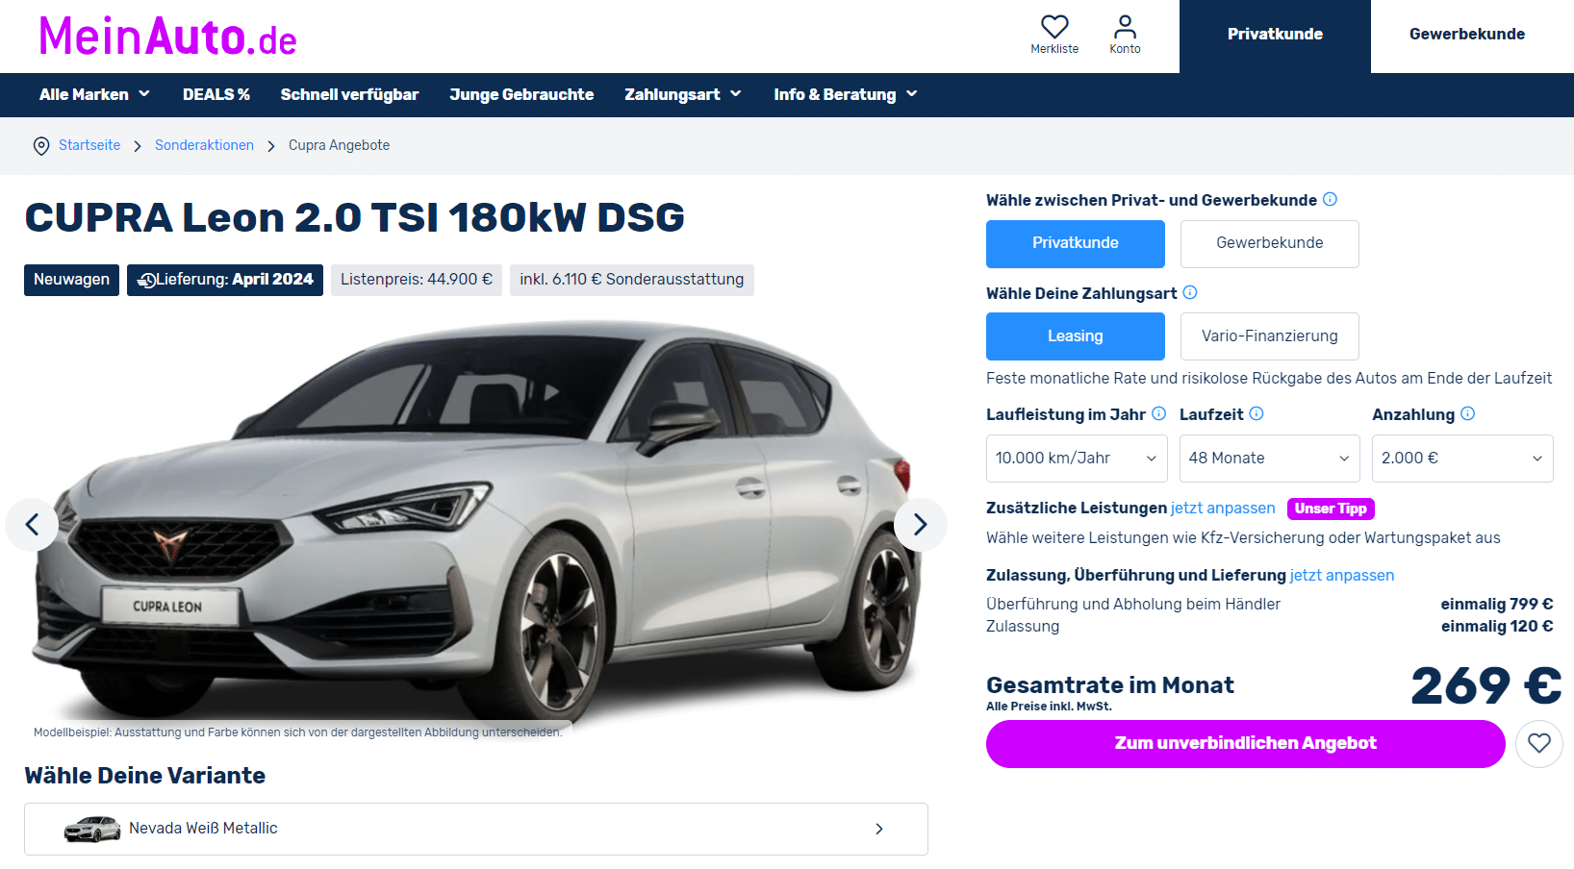The height and width of the screenshot is (869, 1574).
Task: Show previous car image arrow
Action: tap(32, 525)
